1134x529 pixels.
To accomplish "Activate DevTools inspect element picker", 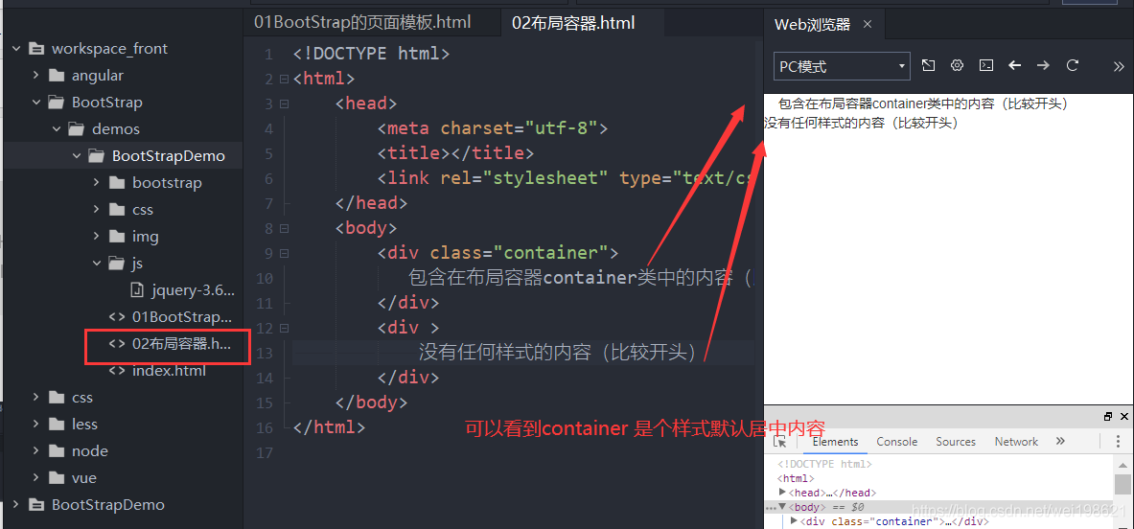I will pos(779,442).
